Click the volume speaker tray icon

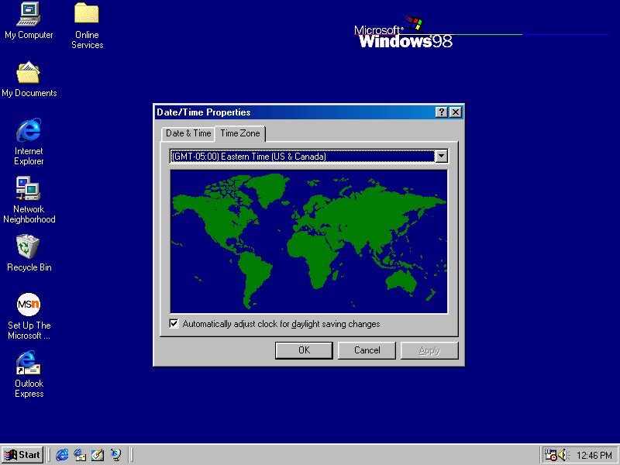click(563, 455)
